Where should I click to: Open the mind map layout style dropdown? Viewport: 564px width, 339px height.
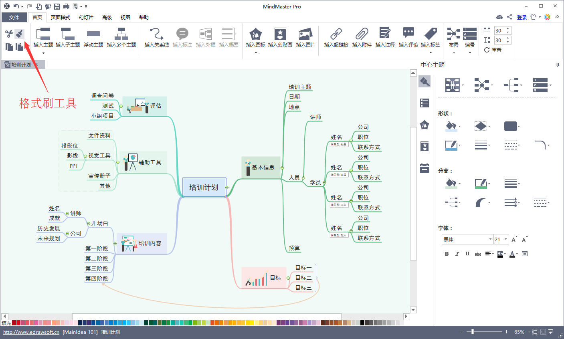tap(463, 85)
